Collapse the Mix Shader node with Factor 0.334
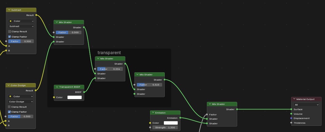Image resolution: width=325 pixels, height=132 pixels. (98, 59)
